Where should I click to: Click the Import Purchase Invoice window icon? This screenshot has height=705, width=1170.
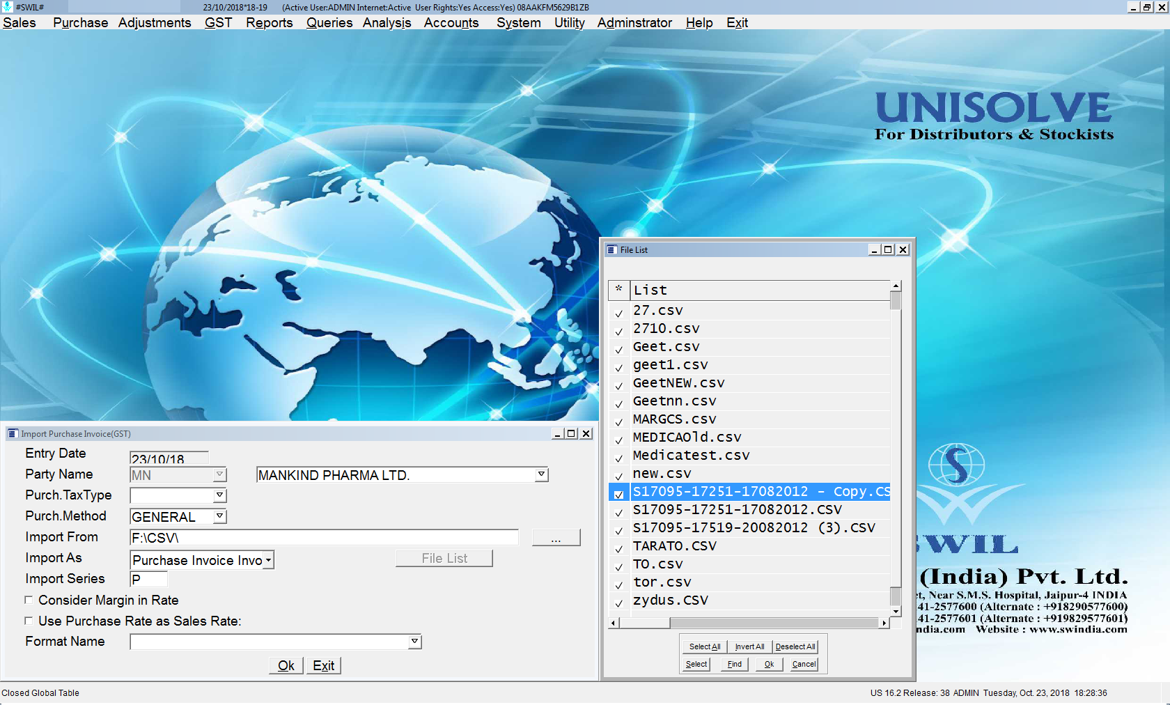pyautogui.click(x=13, y=433)
